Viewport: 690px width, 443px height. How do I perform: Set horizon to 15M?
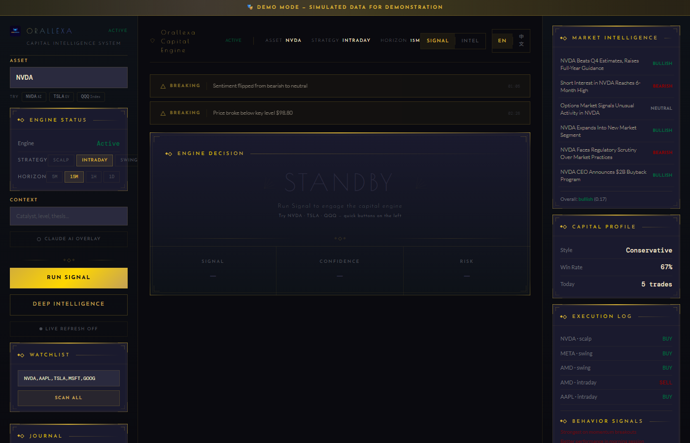click(74, 177)
